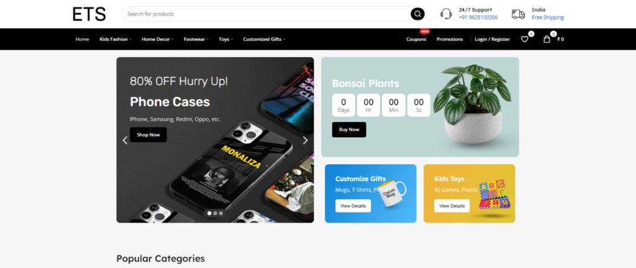
Task: Select the third carousel dot
Action: pos(220,213)
